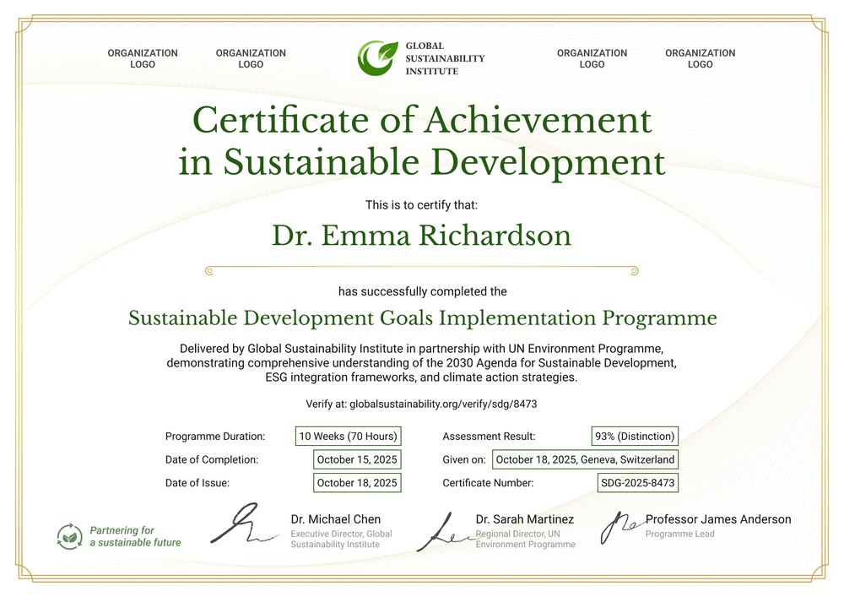Screen dimensions: 844x597
Task: Select the recipient name Dr. Emma Richardson
Action: point(421,236)
